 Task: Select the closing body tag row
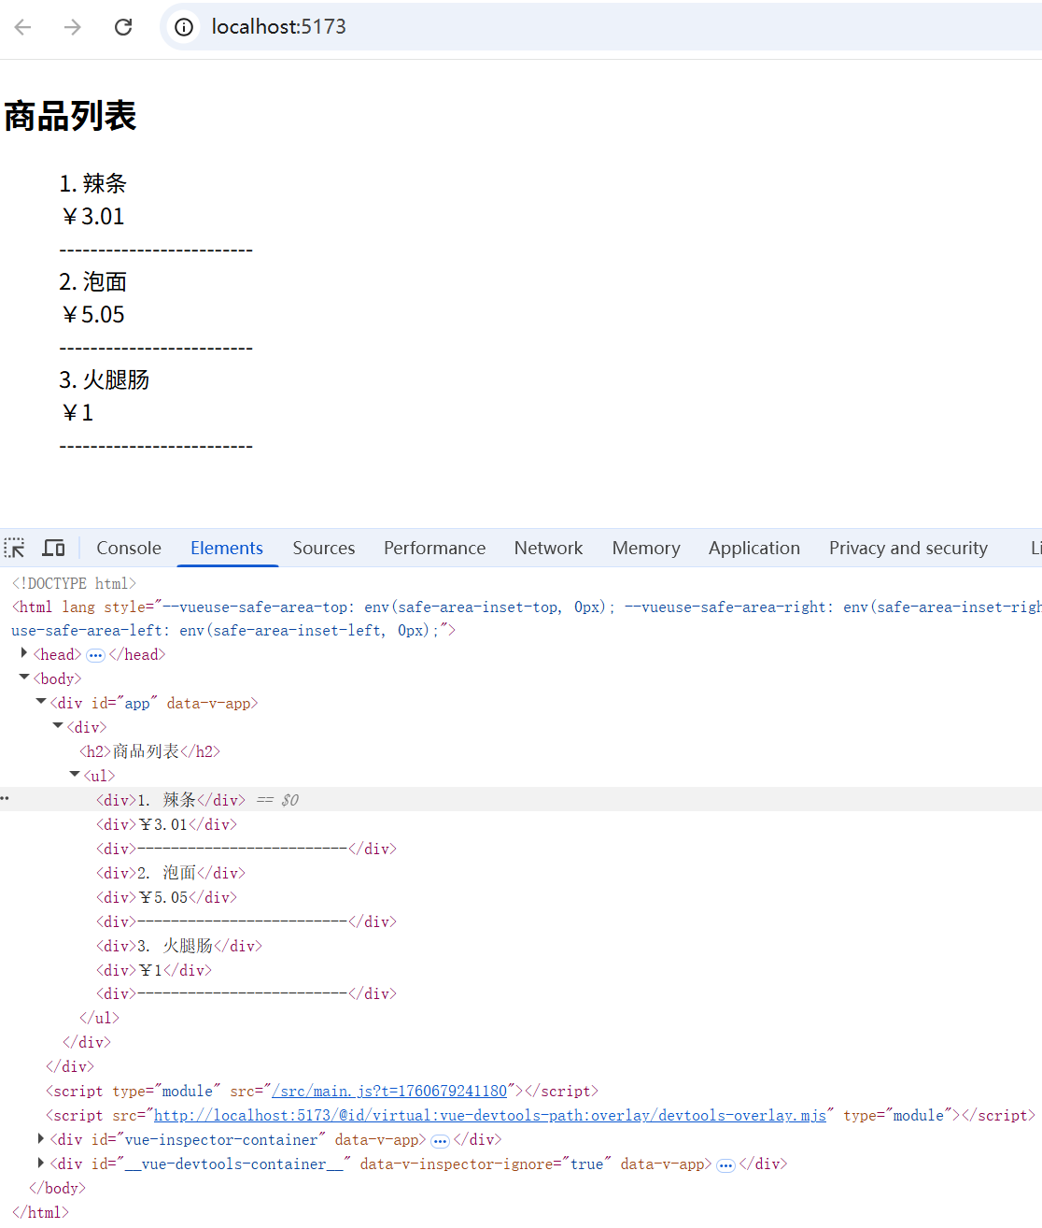(x=57, y=1188)
